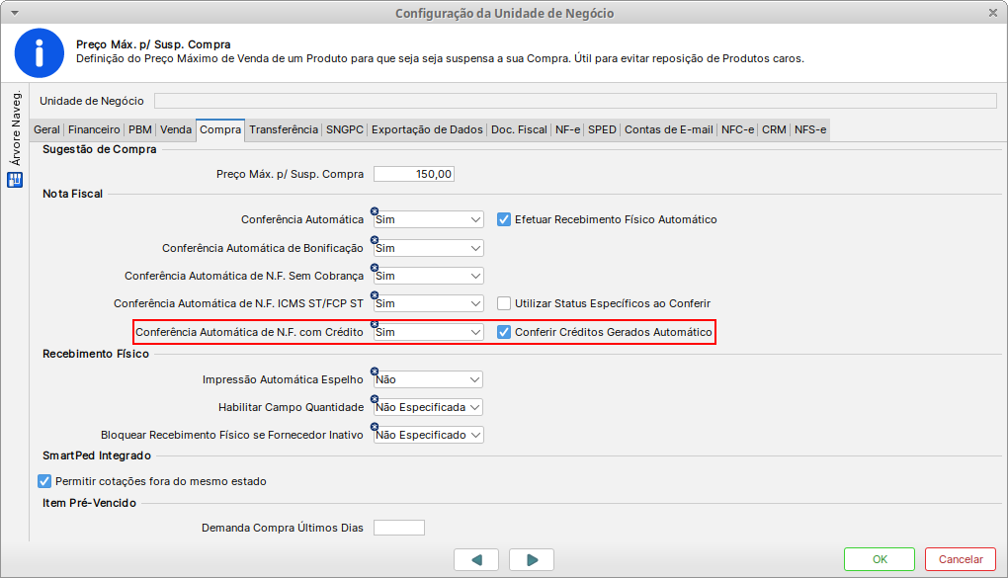Click clear icon on Impressão Automática Espelho field
The height and width of the screenshot is (578, 1008).
tap(375, 372)
